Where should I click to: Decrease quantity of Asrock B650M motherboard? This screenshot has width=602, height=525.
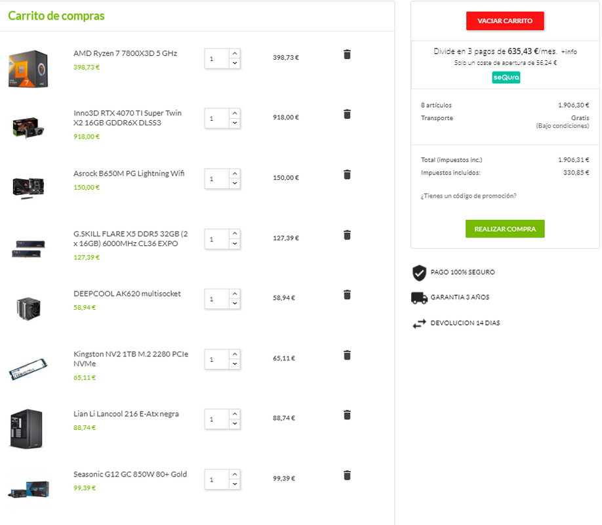(235, 183)
